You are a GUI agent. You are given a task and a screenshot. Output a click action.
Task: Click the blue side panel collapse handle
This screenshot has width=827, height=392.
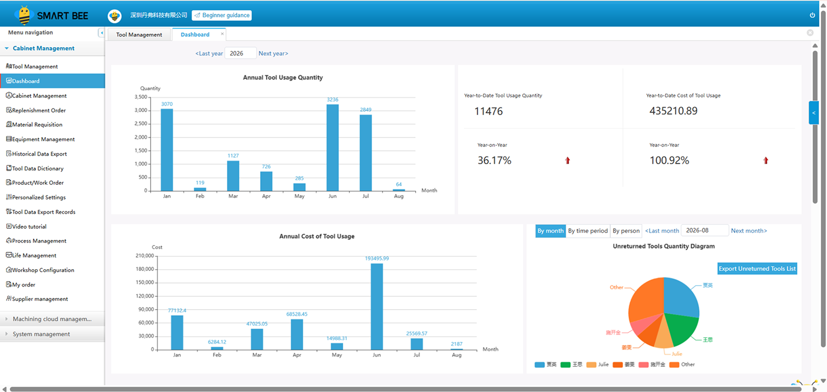pos(814,113)
